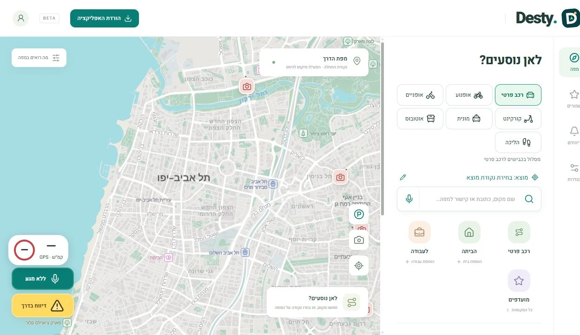
Task: Open the לעבודה briefcase shortcut icon
Action: coord(420,232)
